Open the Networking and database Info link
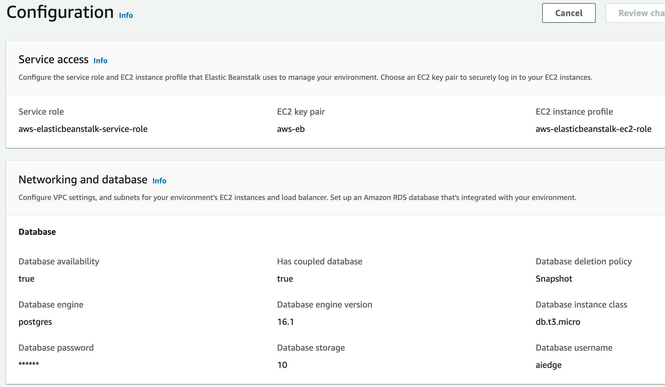Viewport: 665px width, 387px height. [159, 181]
